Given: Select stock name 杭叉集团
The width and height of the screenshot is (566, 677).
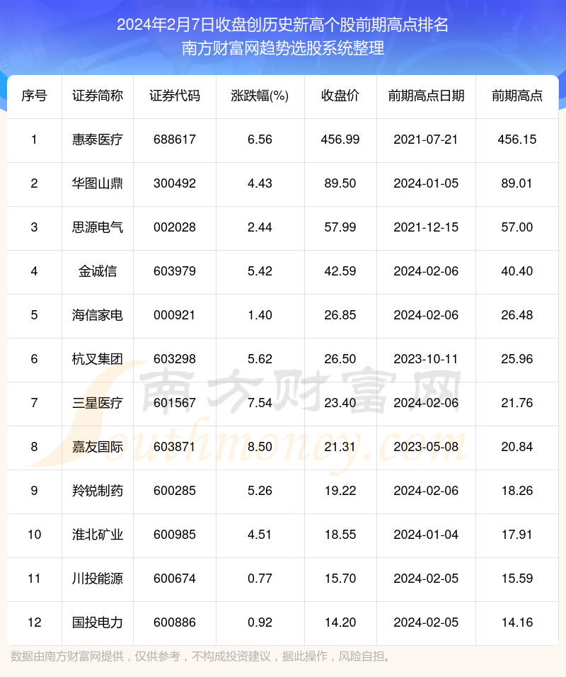Looking at the screenshot, I should 98,359.
